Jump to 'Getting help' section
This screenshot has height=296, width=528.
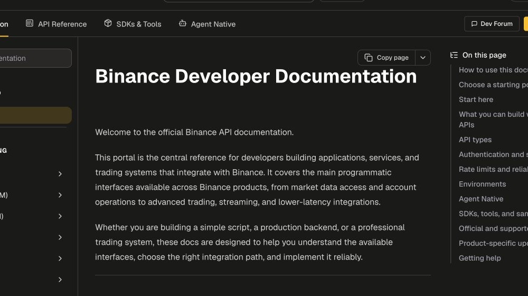(479, 258)
